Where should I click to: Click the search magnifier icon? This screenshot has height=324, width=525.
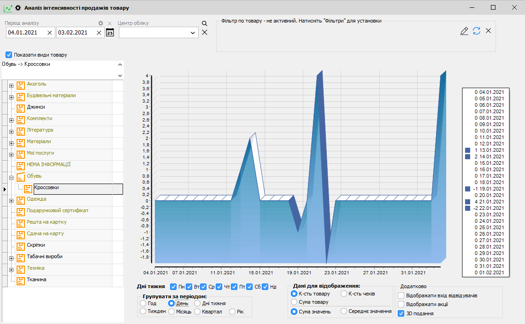[x=205, y=23]
